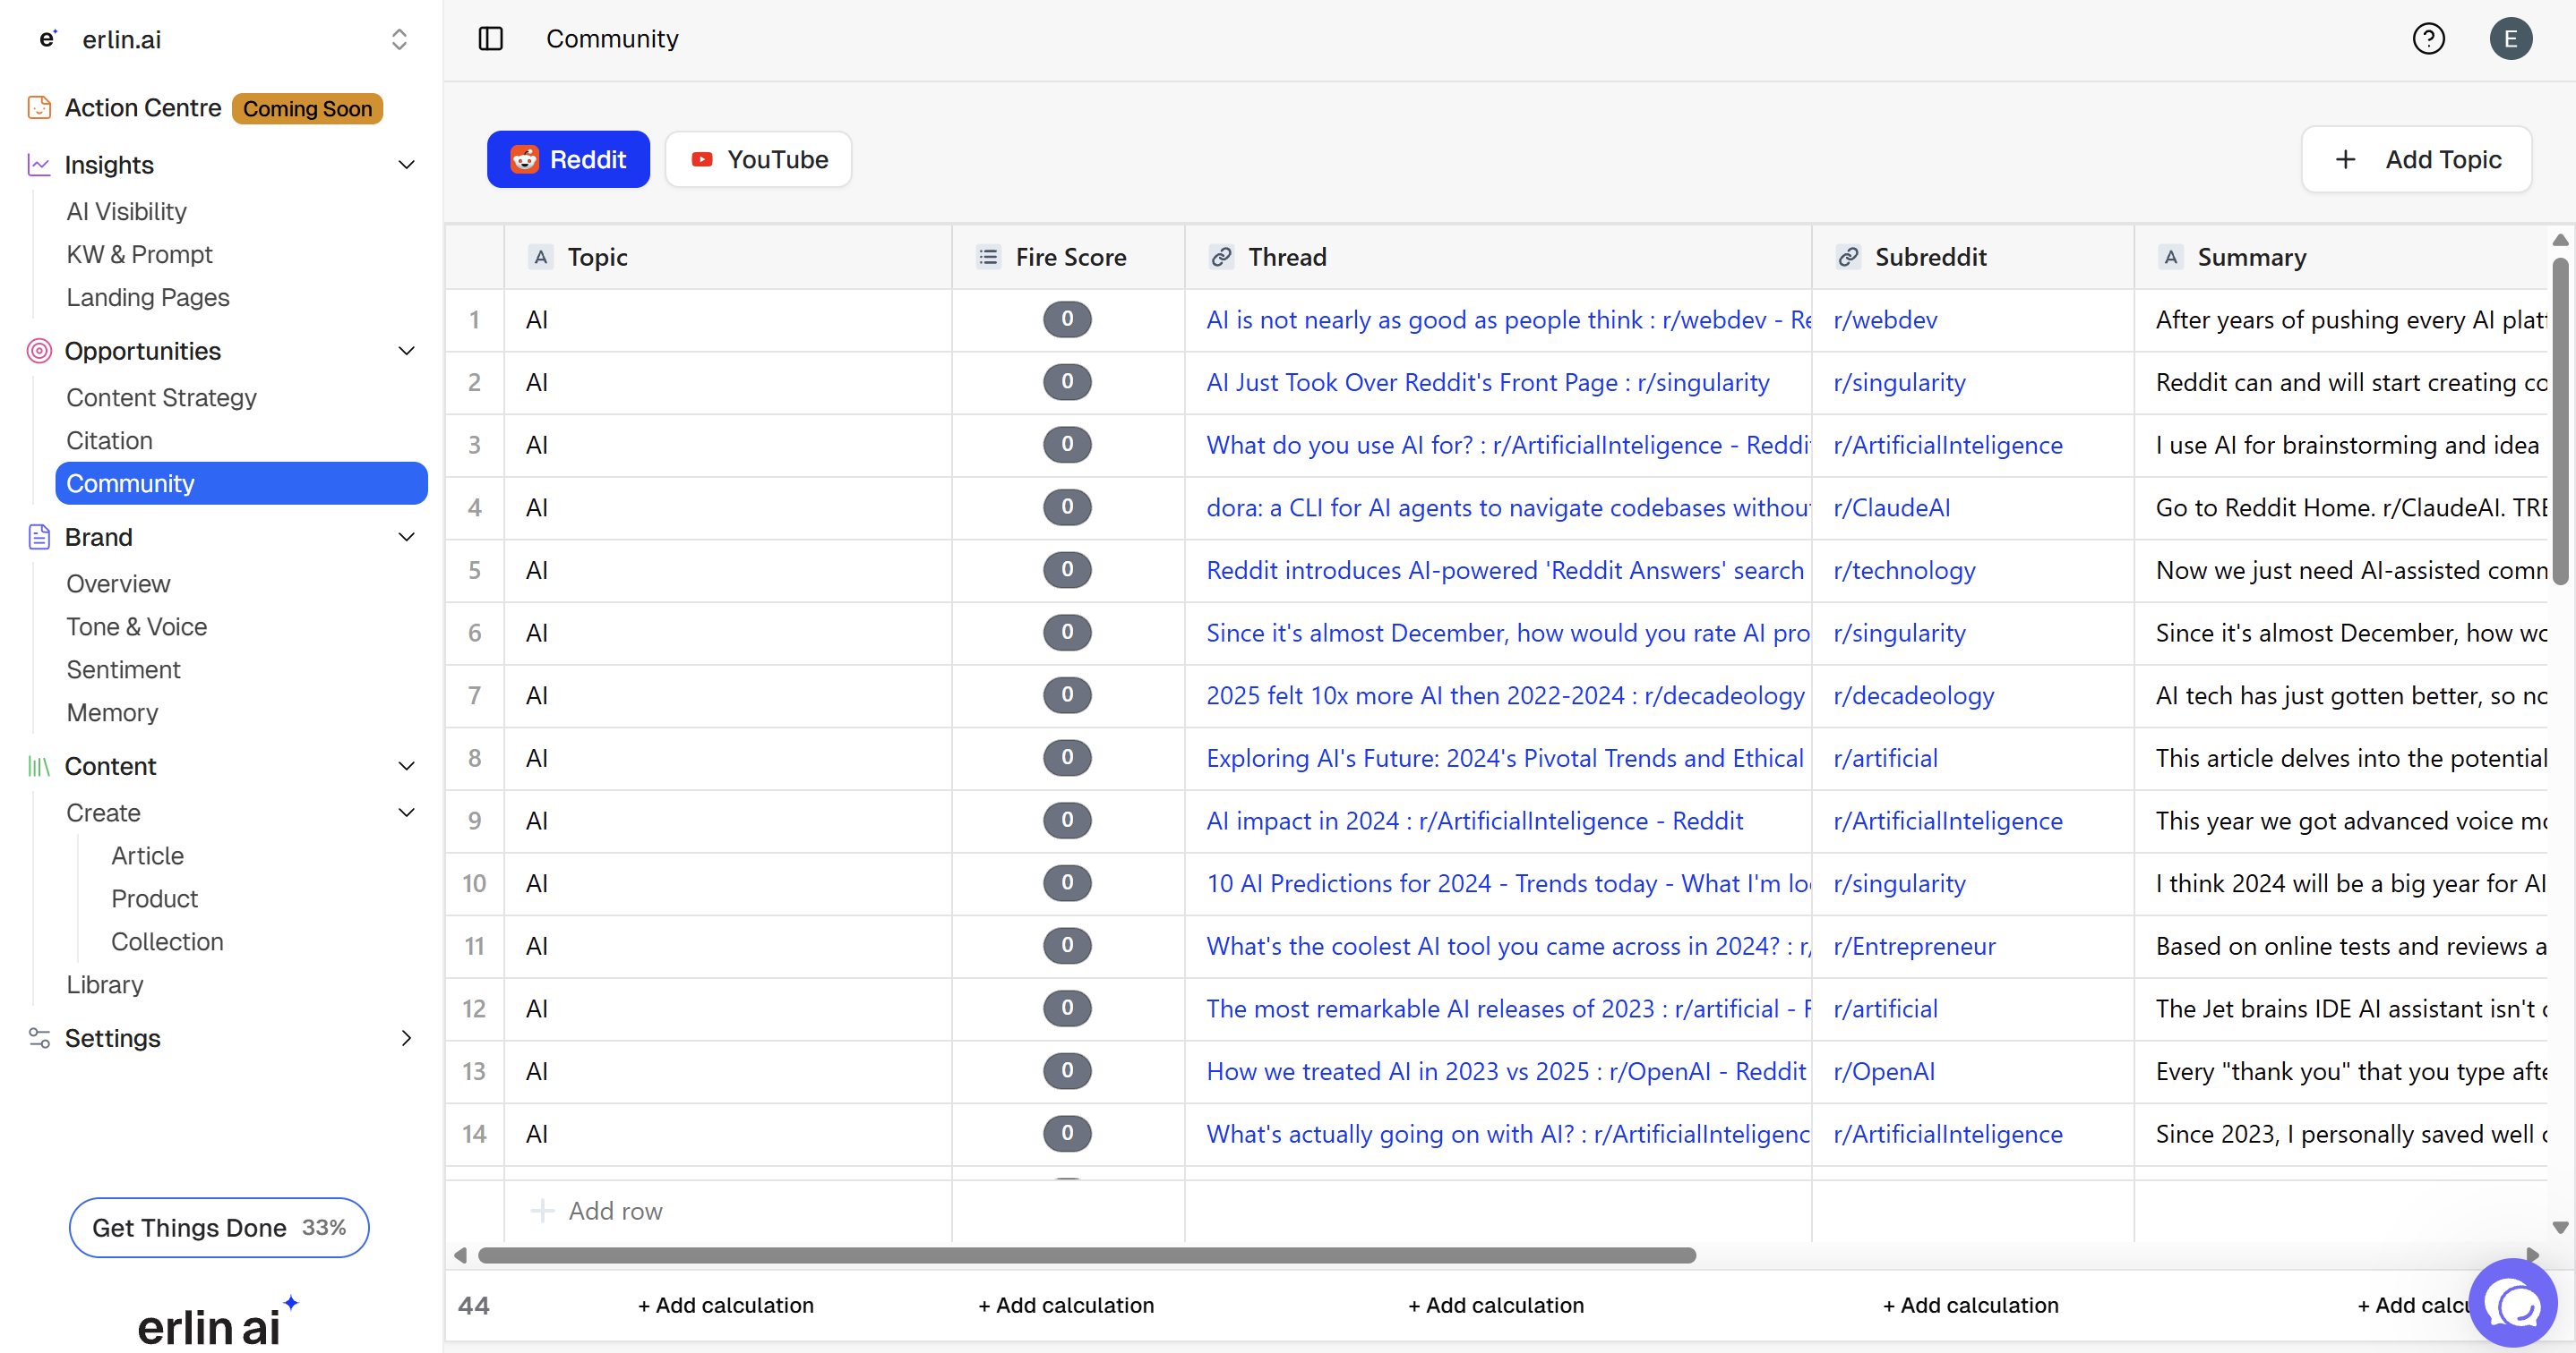Screen dimensions: 2576x1353
Task: Switch to the Reddit tab
Action: click(x=568, y=160)
